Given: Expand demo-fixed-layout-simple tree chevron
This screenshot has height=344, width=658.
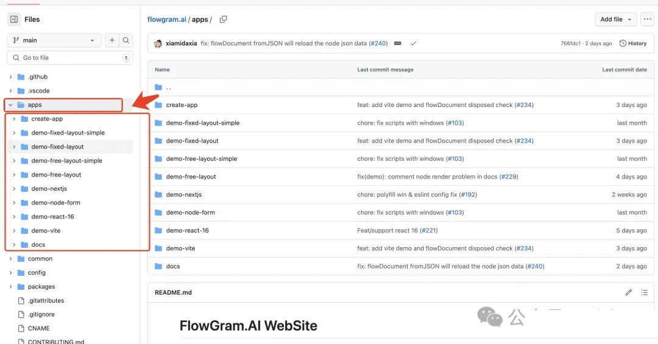Looking at the screenshot, I should [x=14, y=133].
